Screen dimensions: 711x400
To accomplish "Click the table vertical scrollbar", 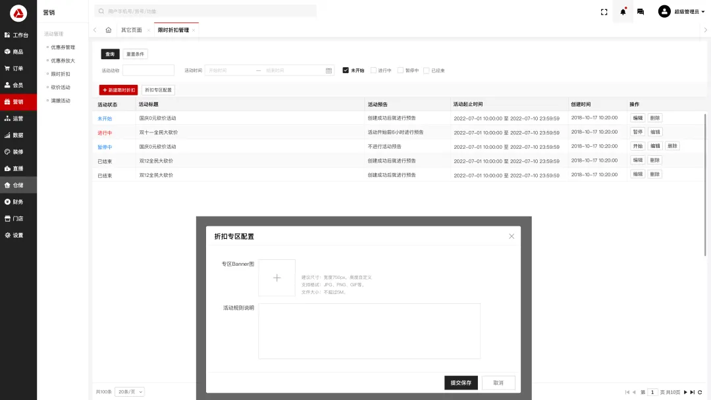I will click(705, 184).
